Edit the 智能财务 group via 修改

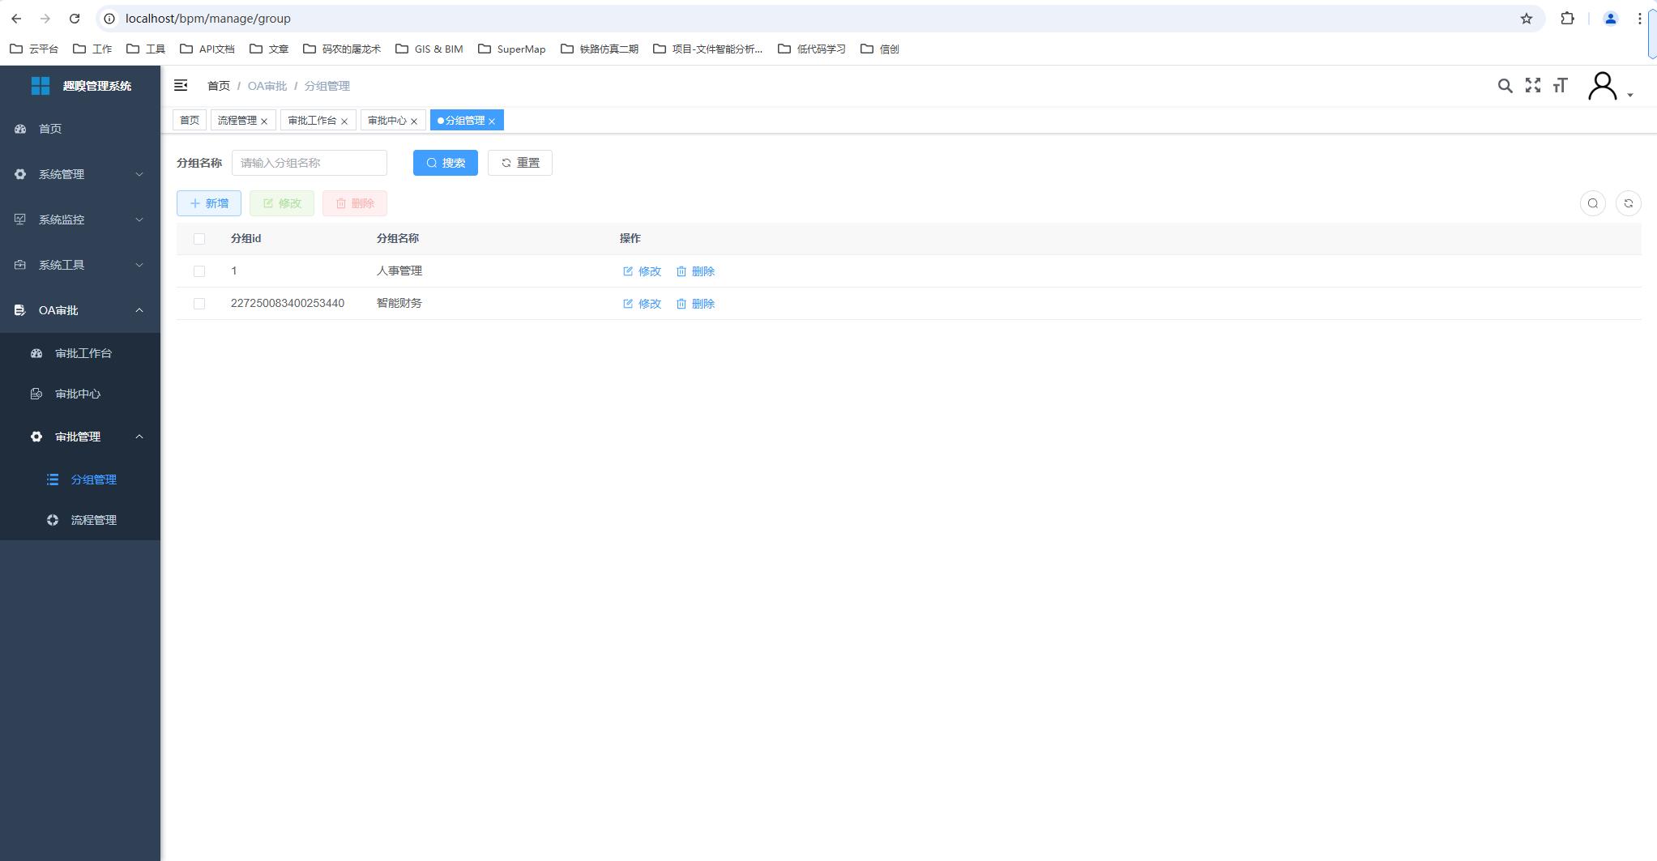(643, 304)
